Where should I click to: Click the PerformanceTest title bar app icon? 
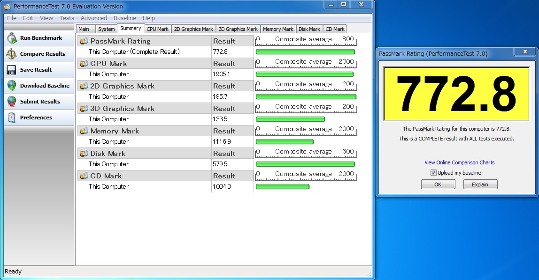click(7, 7)
